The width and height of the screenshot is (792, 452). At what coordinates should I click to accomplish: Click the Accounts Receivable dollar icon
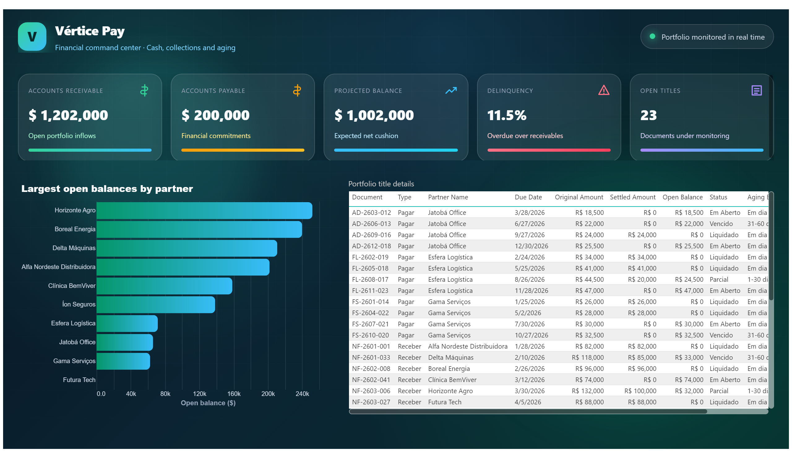pos(144,90)
